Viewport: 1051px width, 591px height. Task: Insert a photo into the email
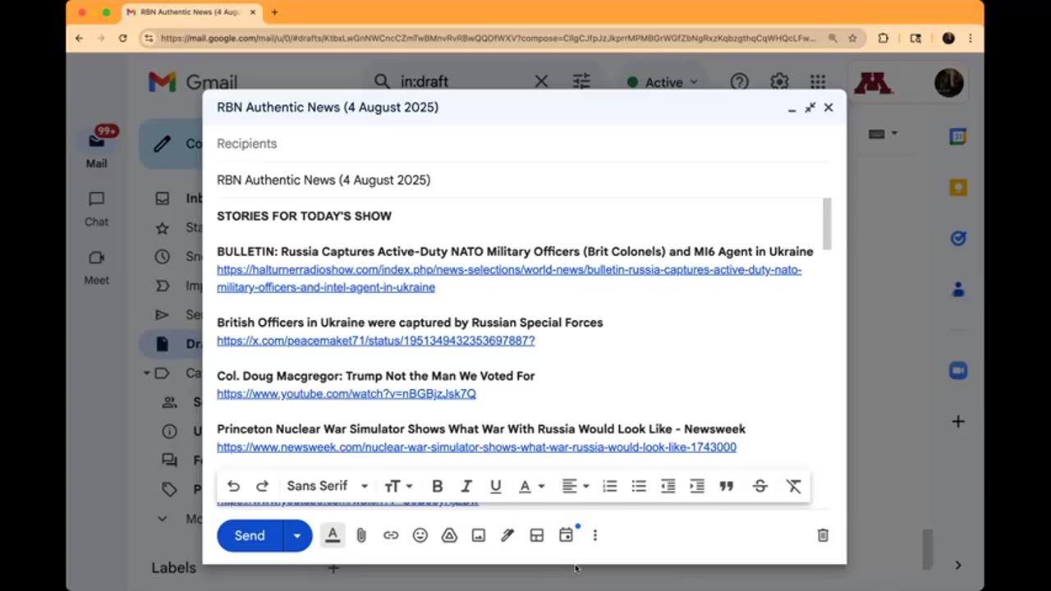pyautogui.click(x=479, y=535)
